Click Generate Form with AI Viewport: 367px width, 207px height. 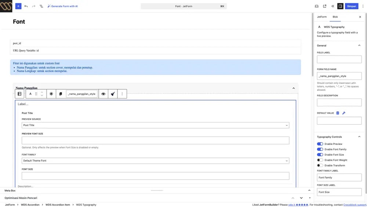(63, 6)
